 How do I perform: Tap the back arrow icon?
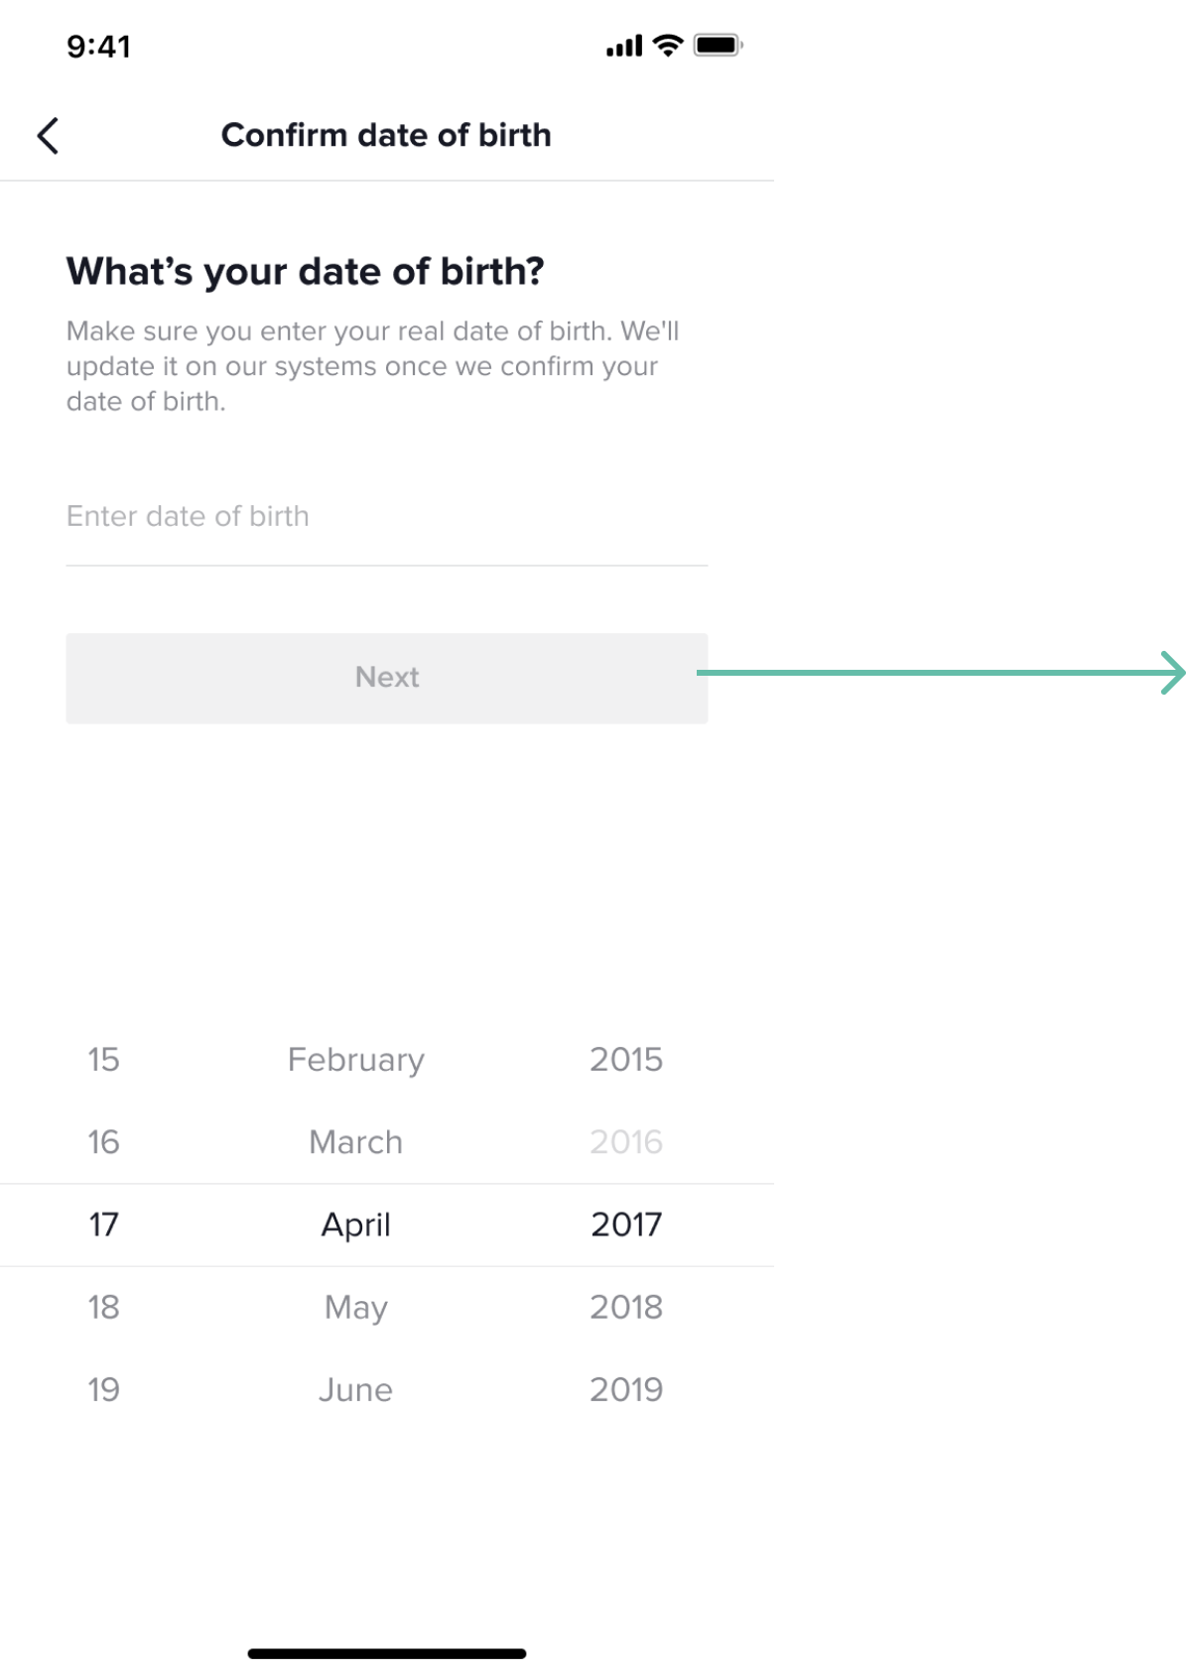[x=48, y=136]
